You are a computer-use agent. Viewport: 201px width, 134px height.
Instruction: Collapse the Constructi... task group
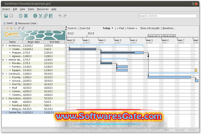pyautogui.click(x=3, y=74)
